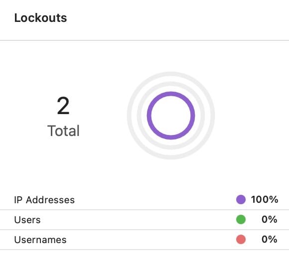Select the Users row label
Screen dimensions: 289x275
27,220
